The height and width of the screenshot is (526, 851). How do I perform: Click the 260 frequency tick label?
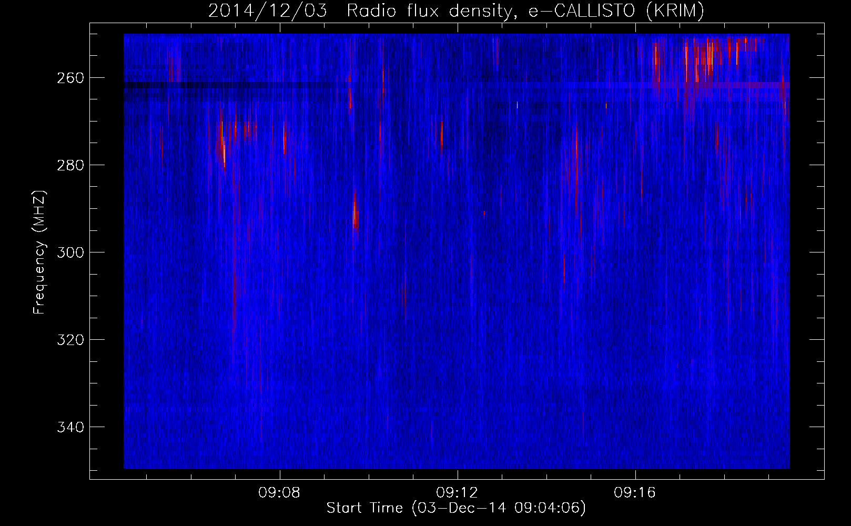(x=70, y=78)
